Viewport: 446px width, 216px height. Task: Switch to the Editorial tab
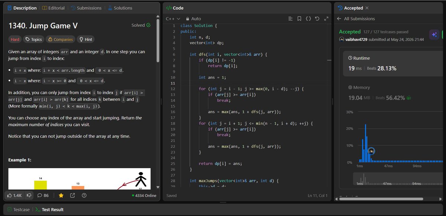pos(53,8)
